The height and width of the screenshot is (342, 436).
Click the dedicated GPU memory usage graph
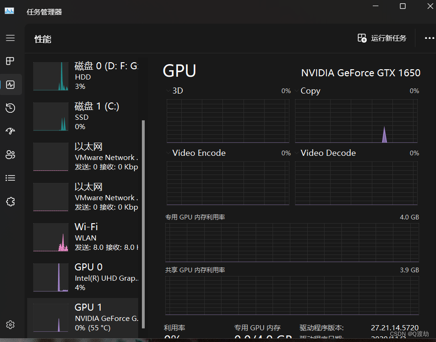[x=292, y=242]
